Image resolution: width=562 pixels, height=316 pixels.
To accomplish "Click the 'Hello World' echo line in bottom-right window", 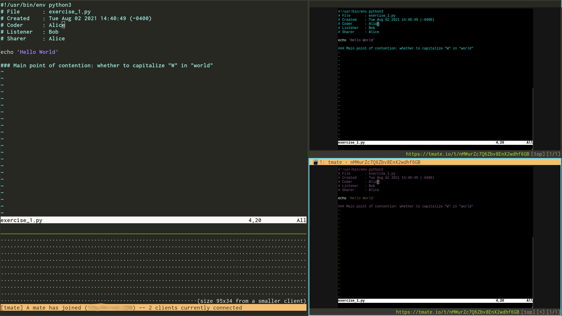I will pyautogui.click(x=356, y=198).
